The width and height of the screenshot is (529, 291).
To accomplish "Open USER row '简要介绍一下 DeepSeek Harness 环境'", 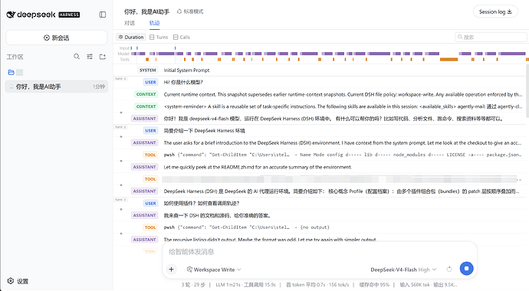I will [320, 131].
